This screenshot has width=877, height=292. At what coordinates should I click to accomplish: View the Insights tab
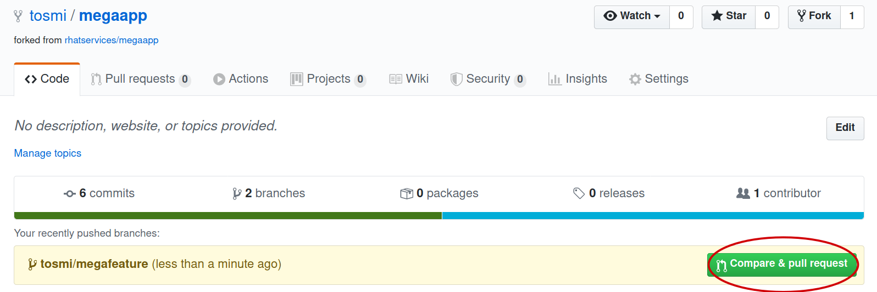coord(578,79)
